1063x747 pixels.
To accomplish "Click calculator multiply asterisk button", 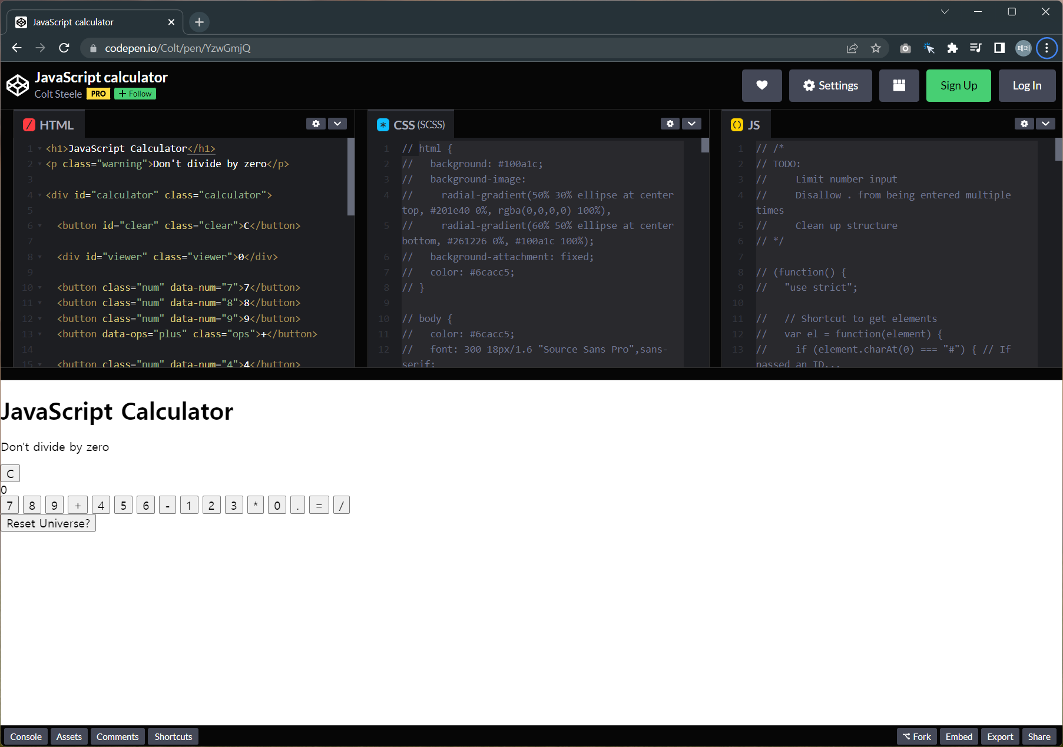I will coord(256,505).
